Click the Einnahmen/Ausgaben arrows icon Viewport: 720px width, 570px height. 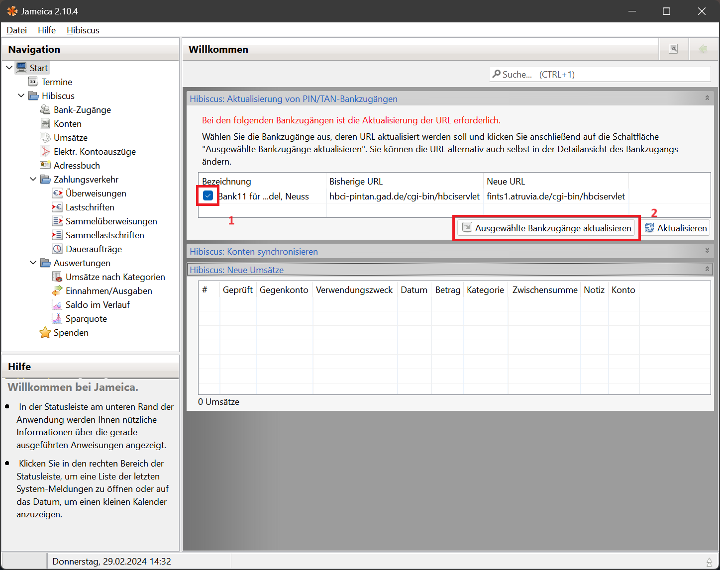click(x=57, y=290)
